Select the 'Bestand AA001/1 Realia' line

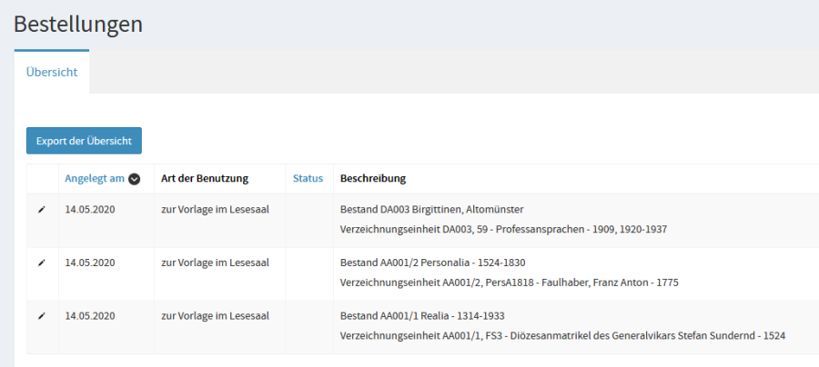click(x=422, y=316)
